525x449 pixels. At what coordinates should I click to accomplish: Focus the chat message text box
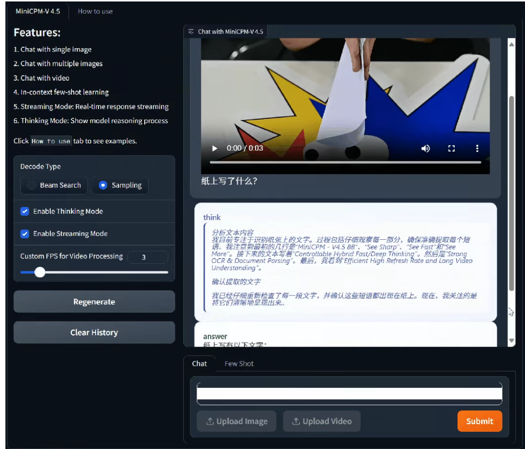349,394
